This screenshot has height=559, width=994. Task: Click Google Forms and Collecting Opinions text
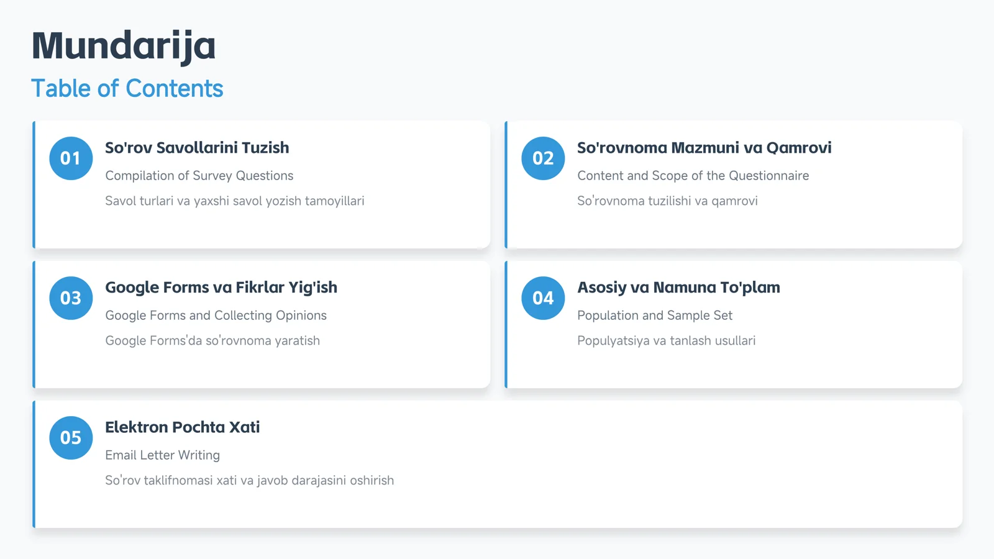tap(216, 316)
